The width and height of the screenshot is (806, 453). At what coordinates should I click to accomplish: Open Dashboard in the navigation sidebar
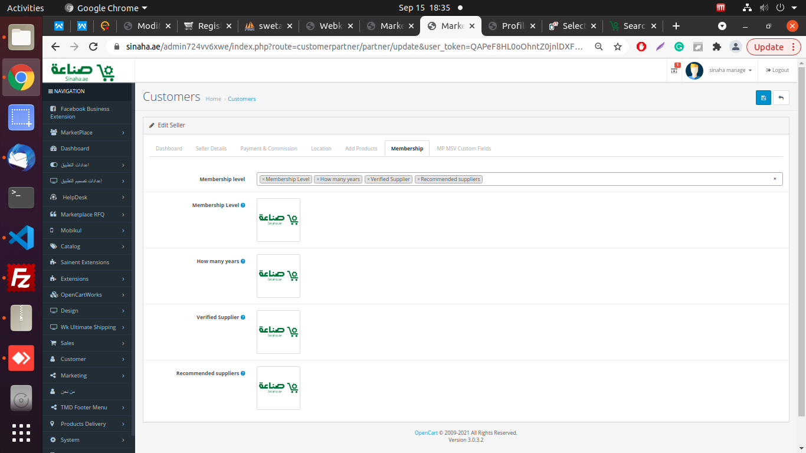(x=87, y=149)
